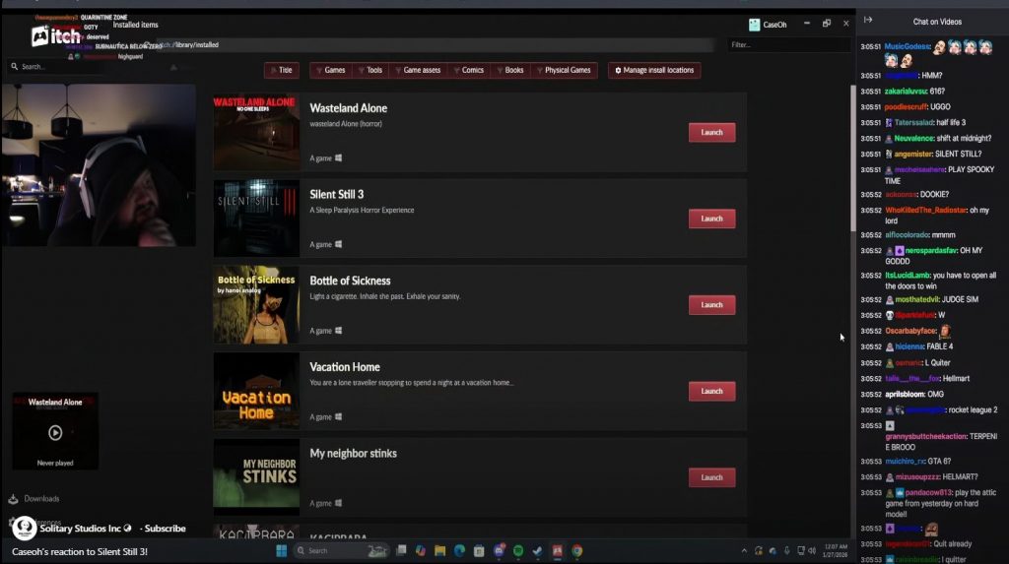Click chat username muichiro_rx
The image size is (1009, 564).
(905, 461)
